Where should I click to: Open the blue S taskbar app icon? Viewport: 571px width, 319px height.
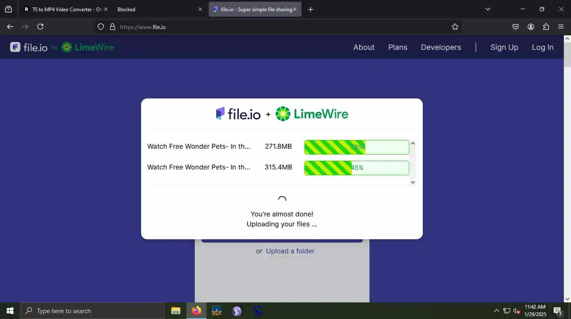pos(258,311)
